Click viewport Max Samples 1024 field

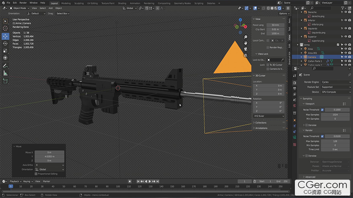(335, 115)
